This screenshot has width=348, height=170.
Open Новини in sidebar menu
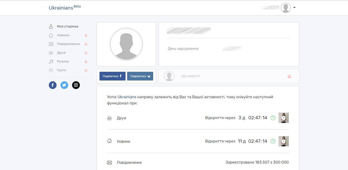(x=63, y=35)
